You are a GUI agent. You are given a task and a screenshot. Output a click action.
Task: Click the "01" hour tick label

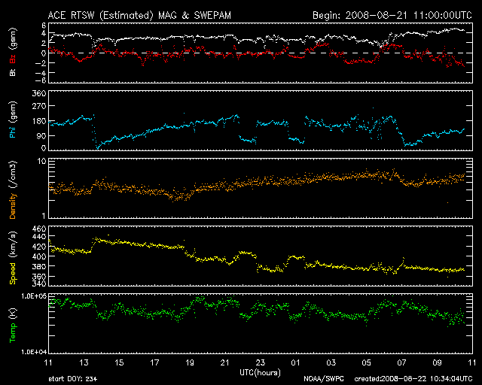(295, 363)
